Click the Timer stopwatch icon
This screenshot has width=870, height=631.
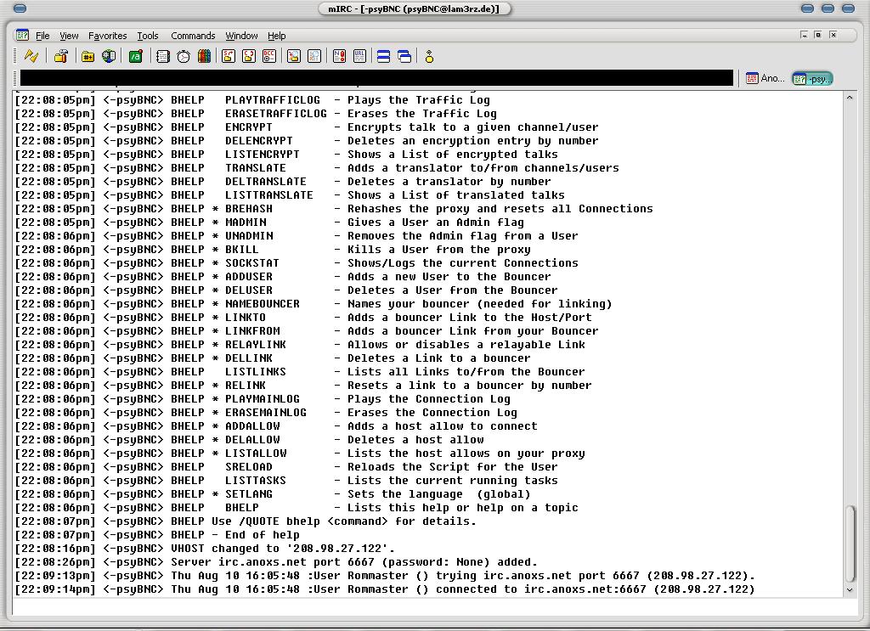[x=184, y=56]
